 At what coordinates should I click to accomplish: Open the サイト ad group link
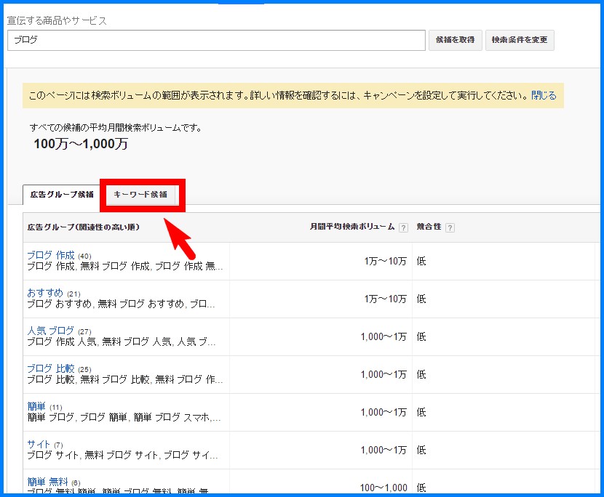click(39, 444)
